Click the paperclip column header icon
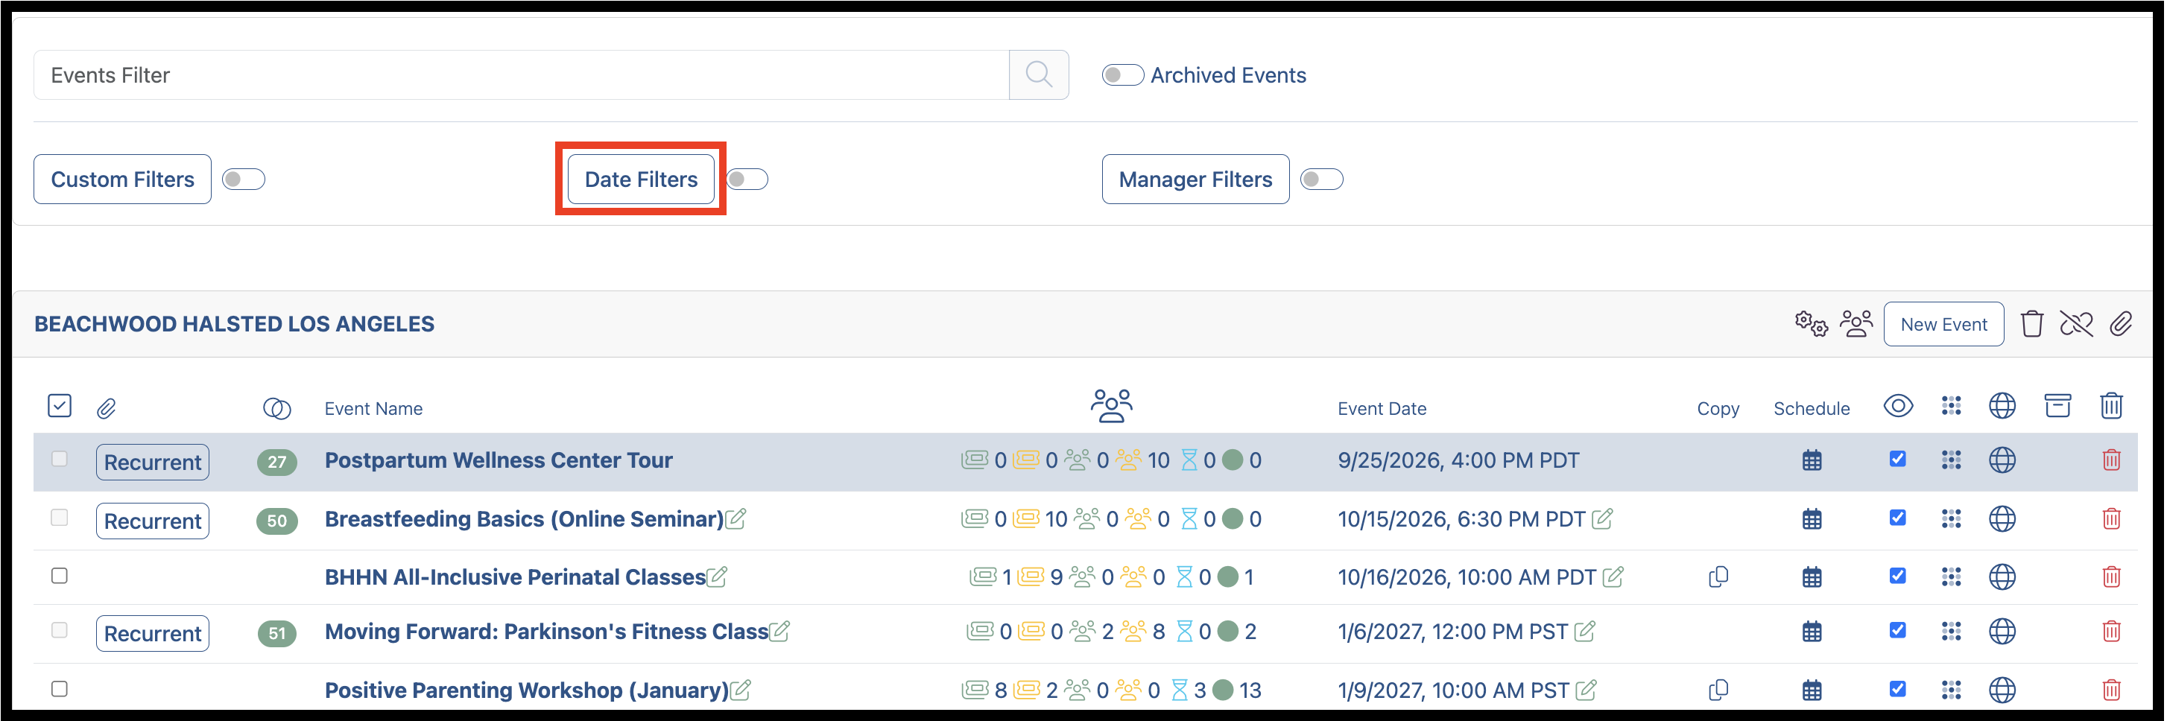The image size is (2167, 721). [106, 409]
